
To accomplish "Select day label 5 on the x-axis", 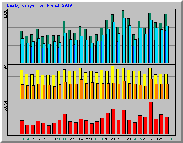I will click(x=33, y=139).
